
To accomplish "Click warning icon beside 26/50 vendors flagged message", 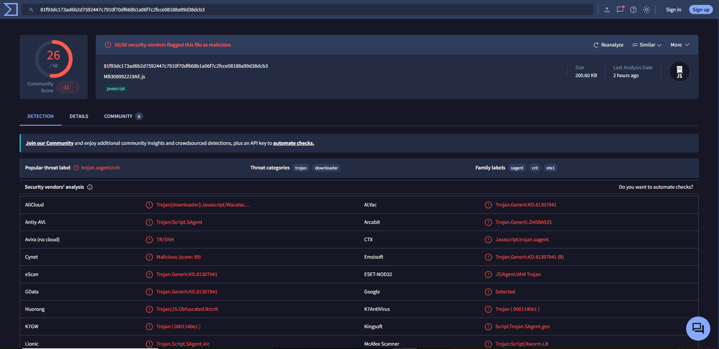I will [108, 45].
